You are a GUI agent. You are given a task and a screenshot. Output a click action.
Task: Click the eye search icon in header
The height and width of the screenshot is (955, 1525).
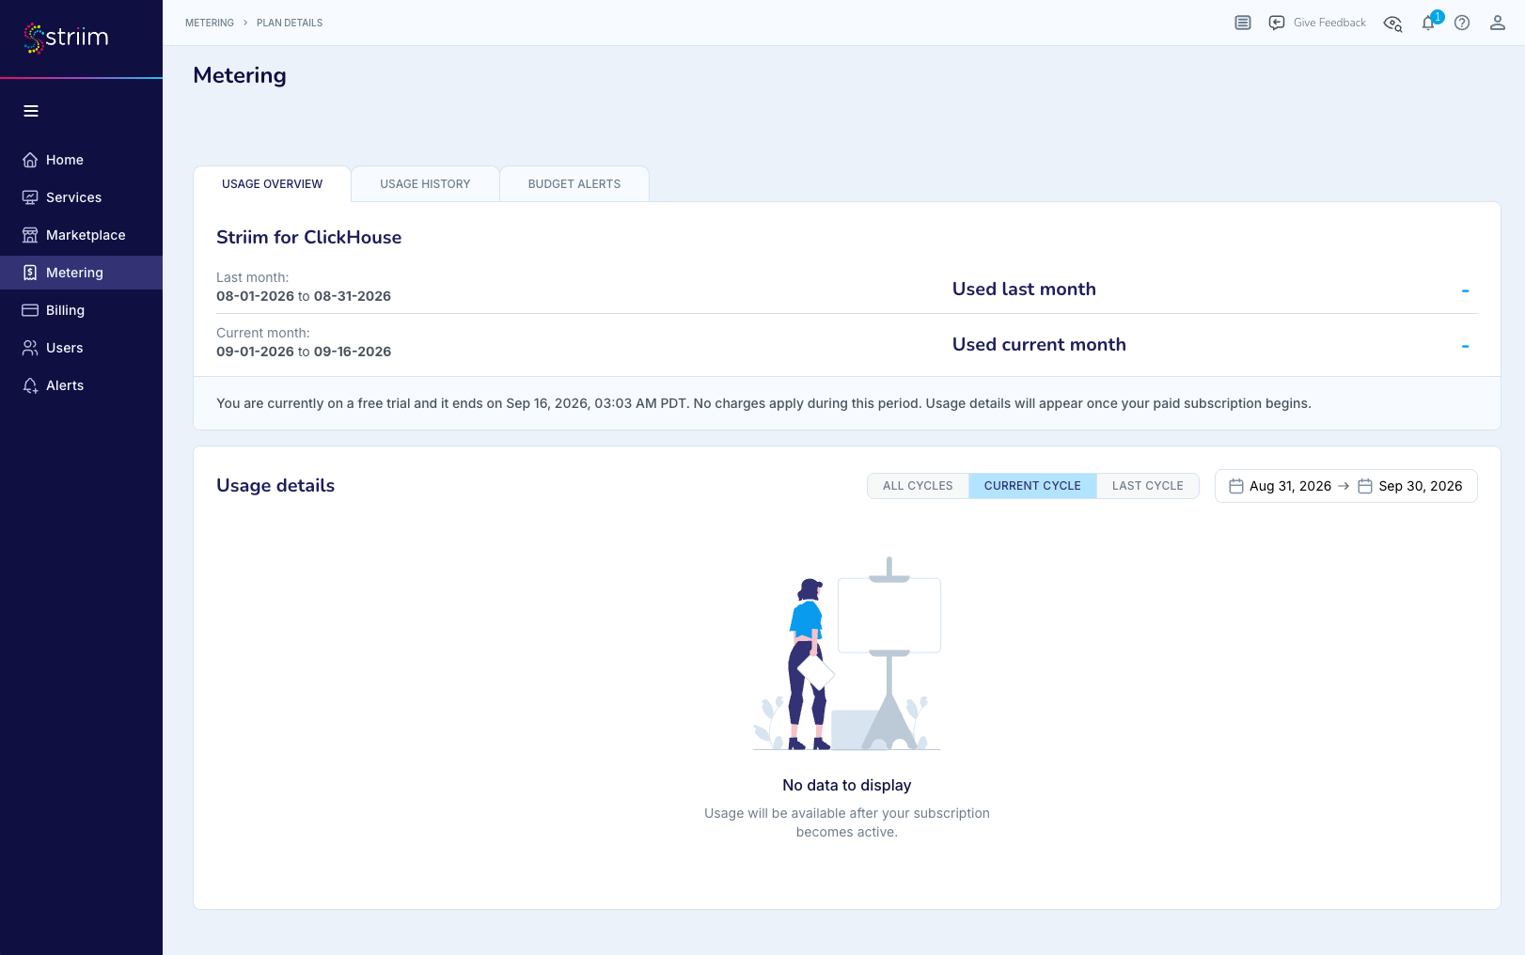click(x=1392, y=23)
